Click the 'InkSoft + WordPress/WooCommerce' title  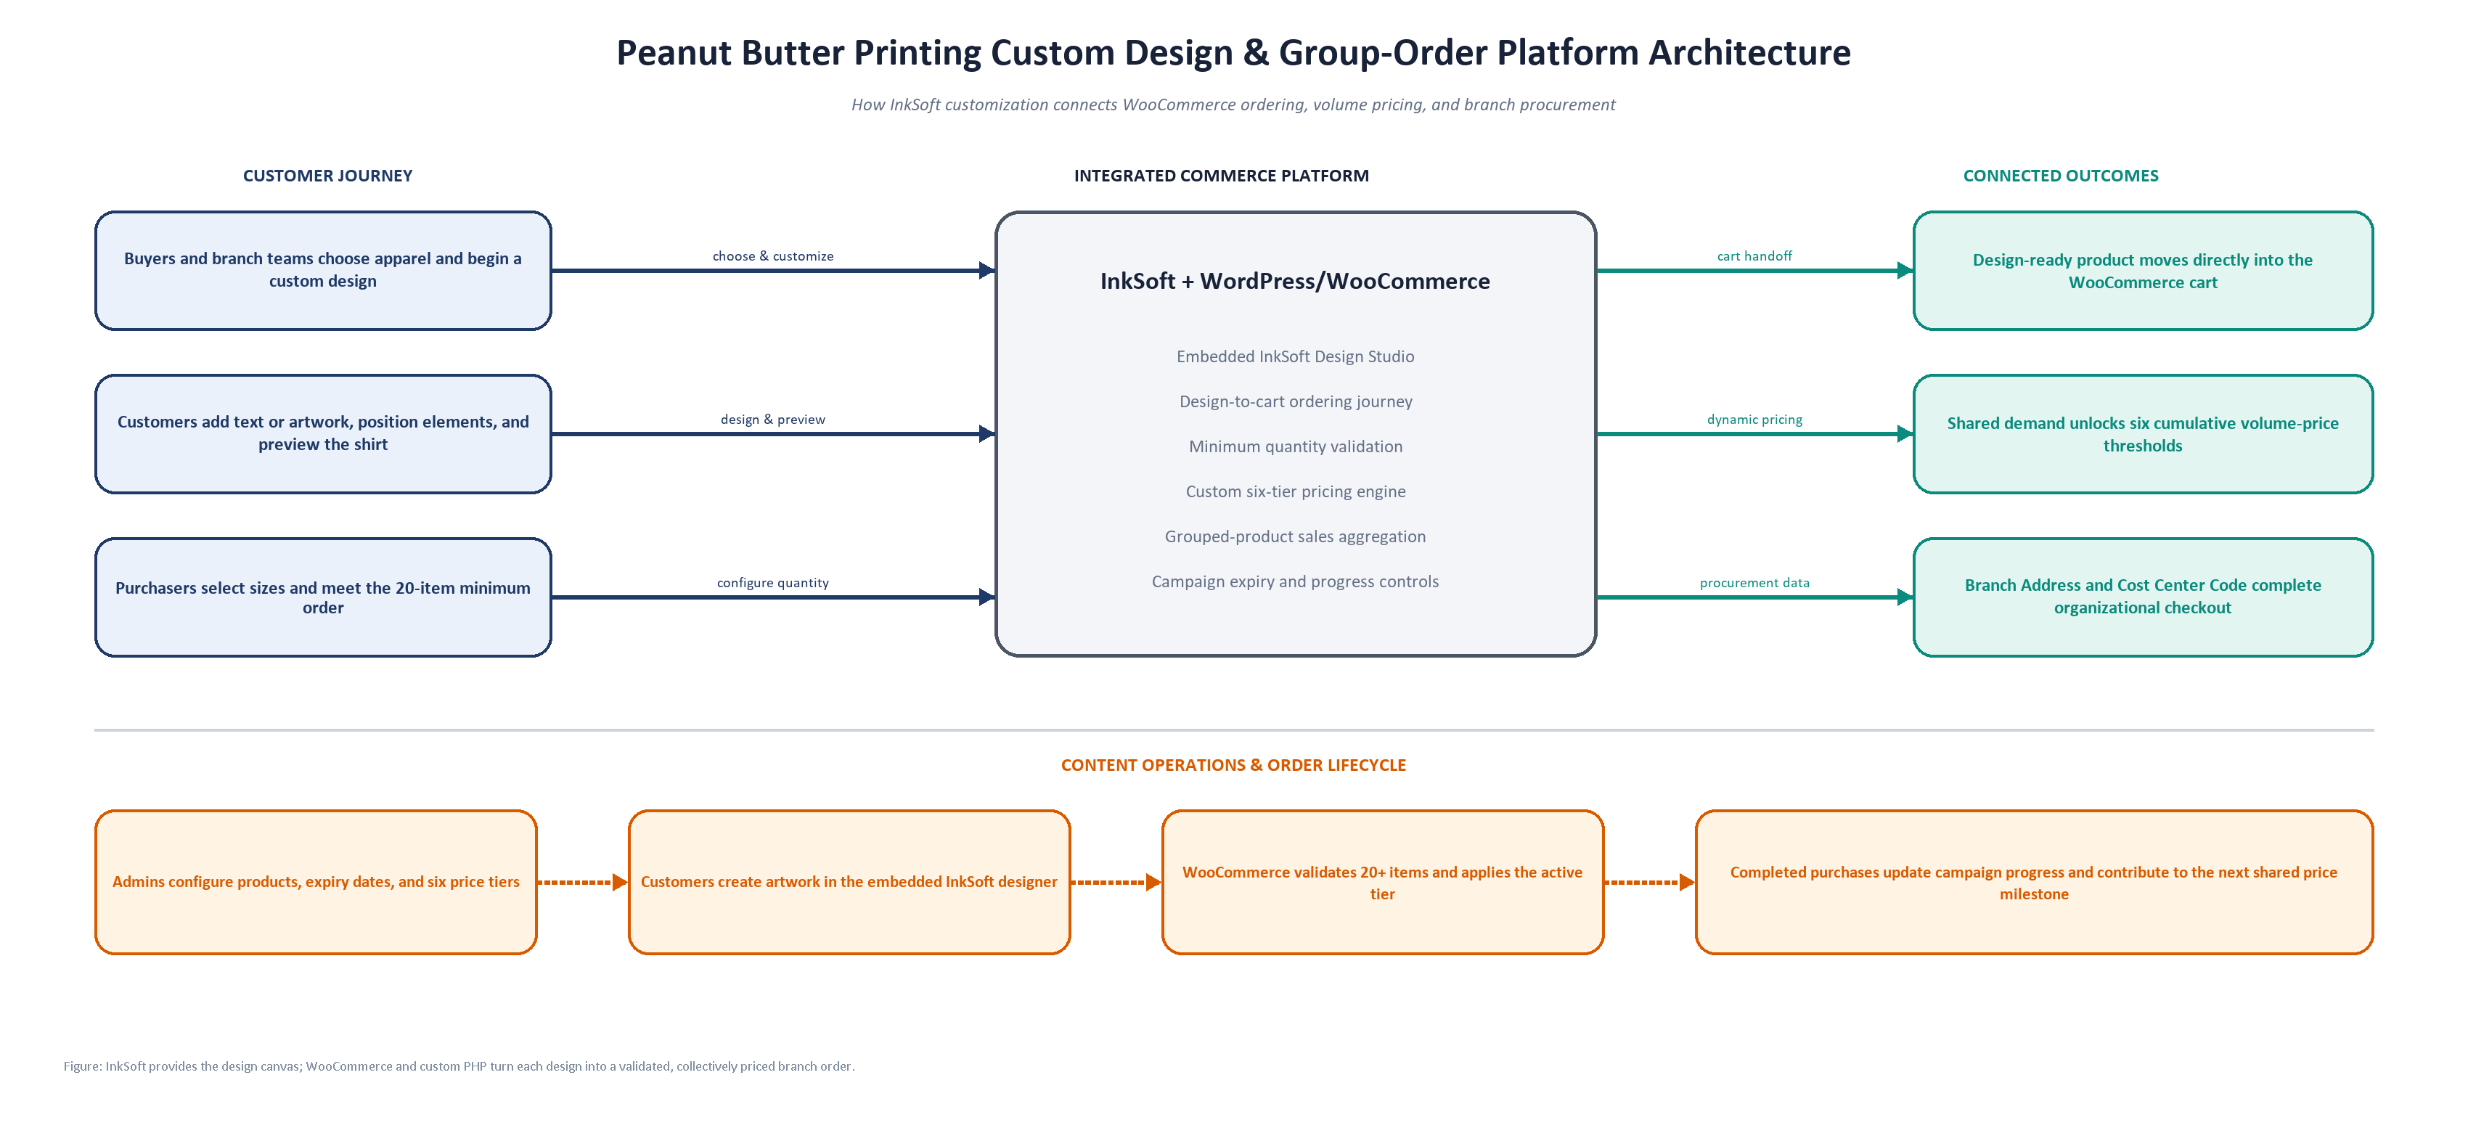[x=1295, y=281]
